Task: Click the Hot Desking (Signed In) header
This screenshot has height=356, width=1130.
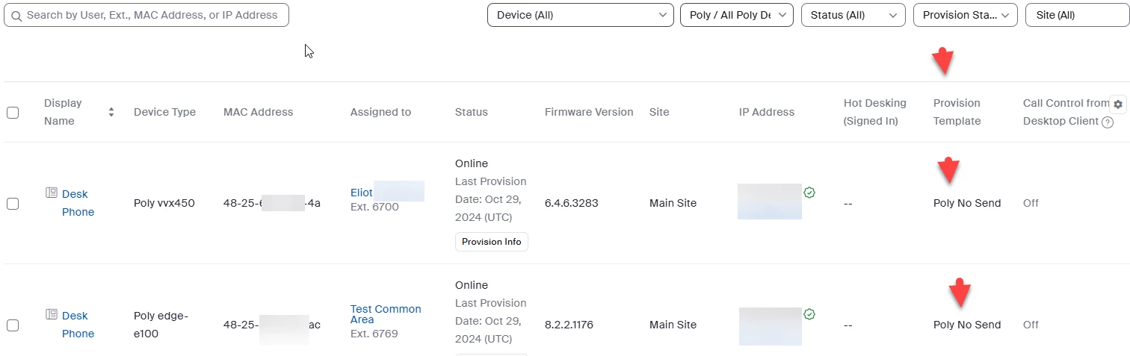Action: [874, 112]
